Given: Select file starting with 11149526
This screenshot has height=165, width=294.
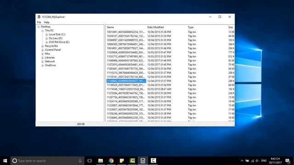Looking at the screenshot, I should pos(126,85).
